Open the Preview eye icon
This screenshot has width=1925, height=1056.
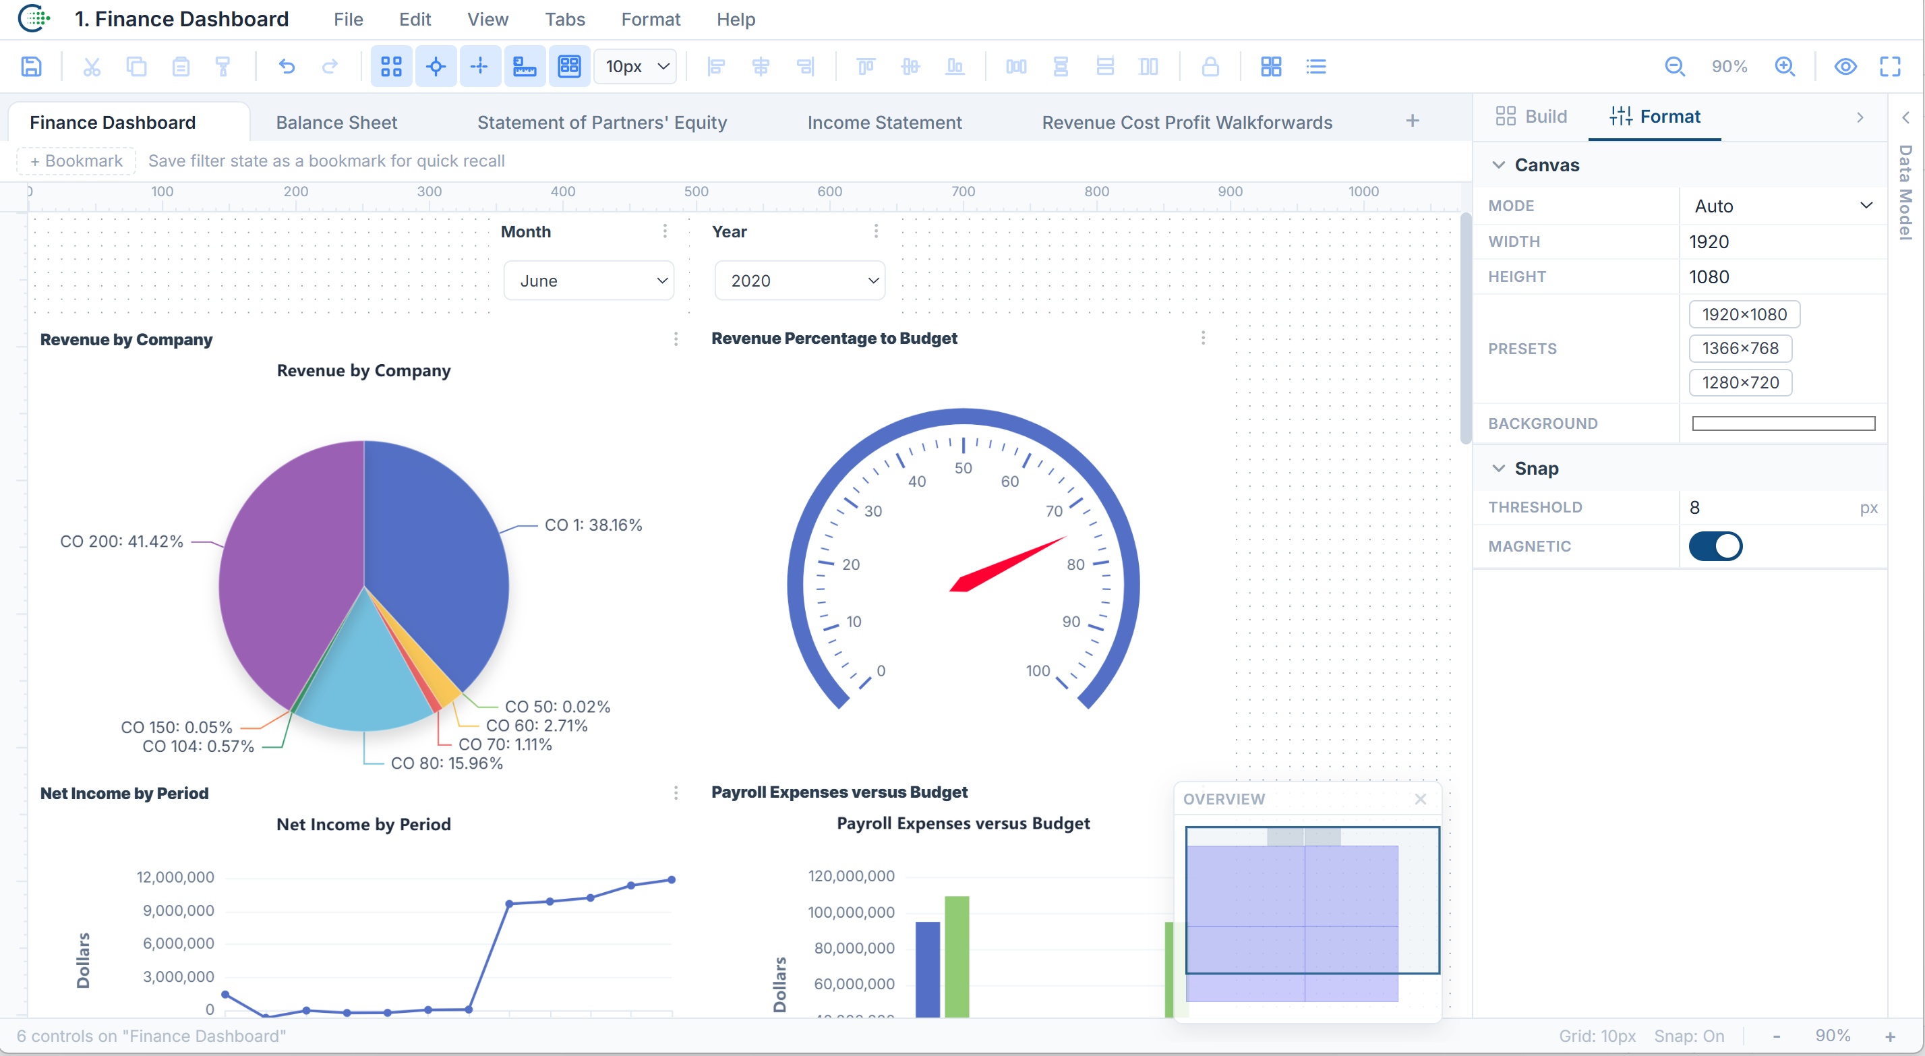(x=1846, y=66)
